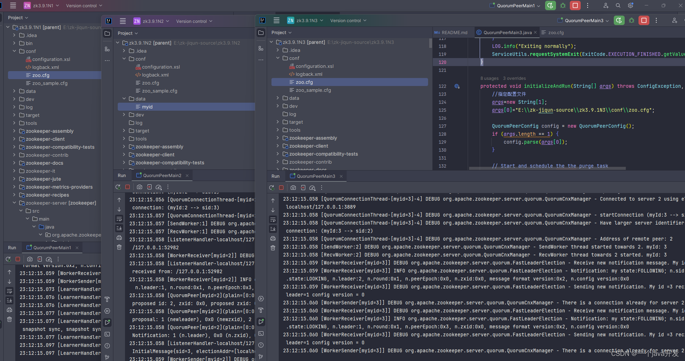Close QuorumPeerMain2 run tab
Viewport: 685px width, 361px height.
coord(187,175)
